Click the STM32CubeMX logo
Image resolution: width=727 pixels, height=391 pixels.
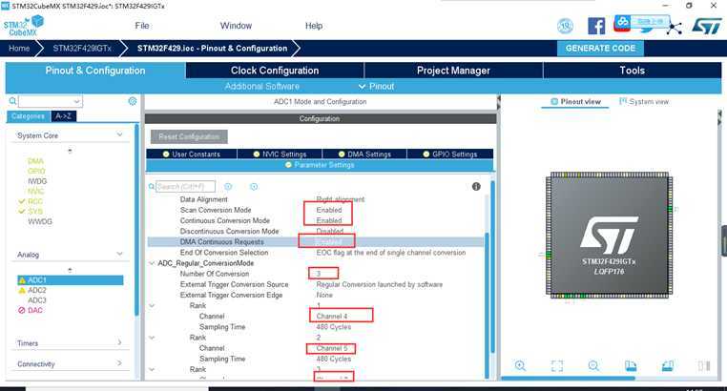24,26
